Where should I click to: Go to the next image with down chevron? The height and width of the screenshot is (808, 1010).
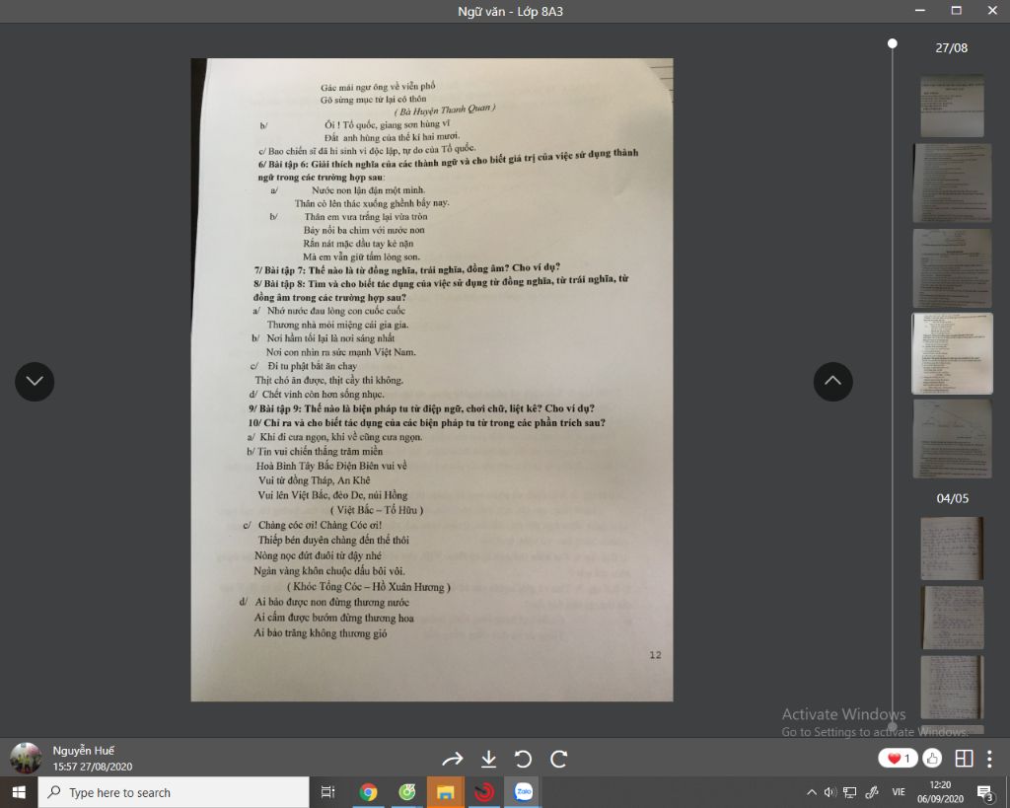[x=35, y=382]
